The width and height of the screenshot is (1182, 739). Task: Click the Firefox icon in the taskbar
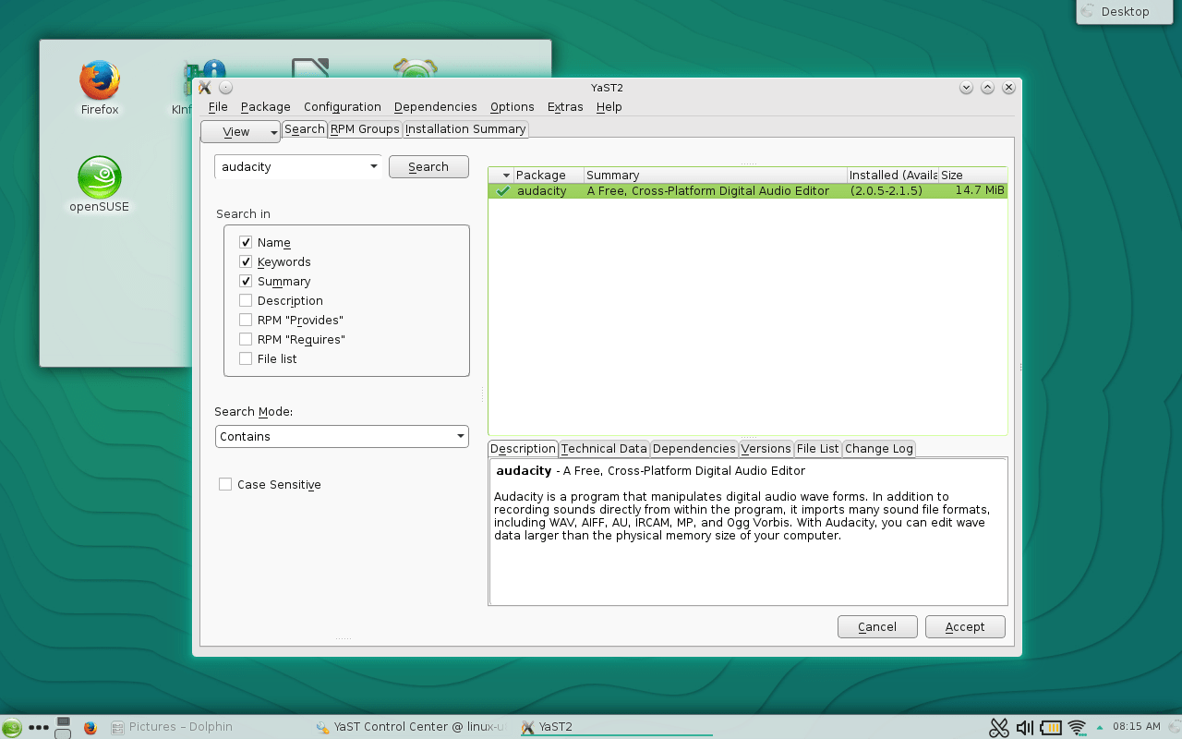pos(90,727)
